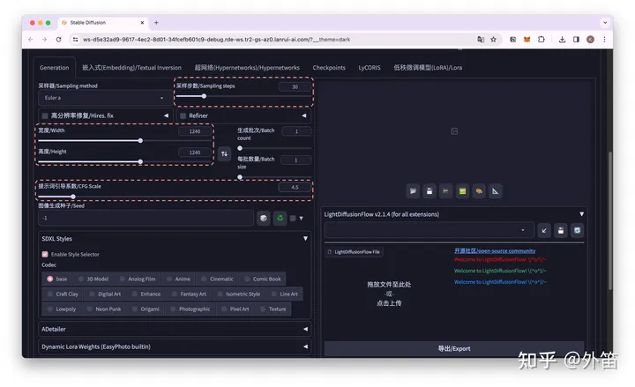Expand extra seed options arrow

point(302,219)
